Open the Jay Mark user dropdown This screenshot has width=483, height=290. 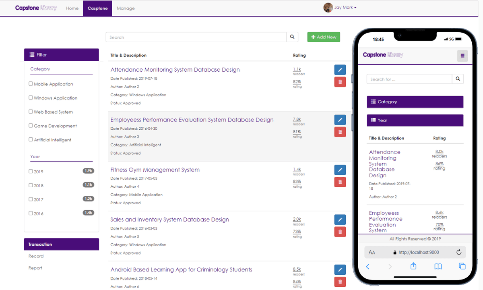(x=341, y=8)
